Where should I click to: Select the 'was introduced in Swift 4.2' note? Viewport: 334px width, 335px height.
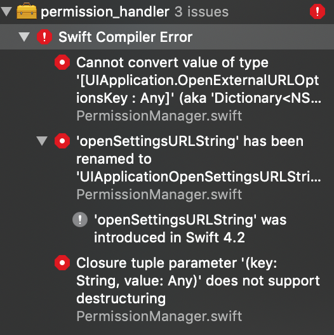tap(190, 228)
